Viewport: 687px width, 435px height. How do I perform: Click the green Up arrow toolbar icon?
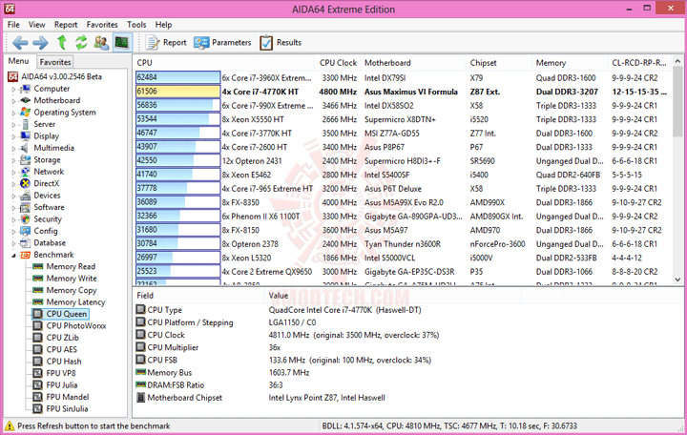tap(62, 43)
